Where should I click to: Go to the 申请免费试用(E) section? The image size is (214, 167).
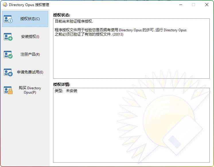point(30,72)
